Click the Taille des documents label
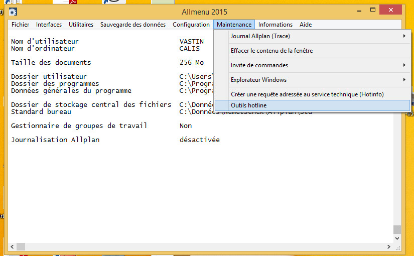The image size is (414, 256). pos(51,63)
